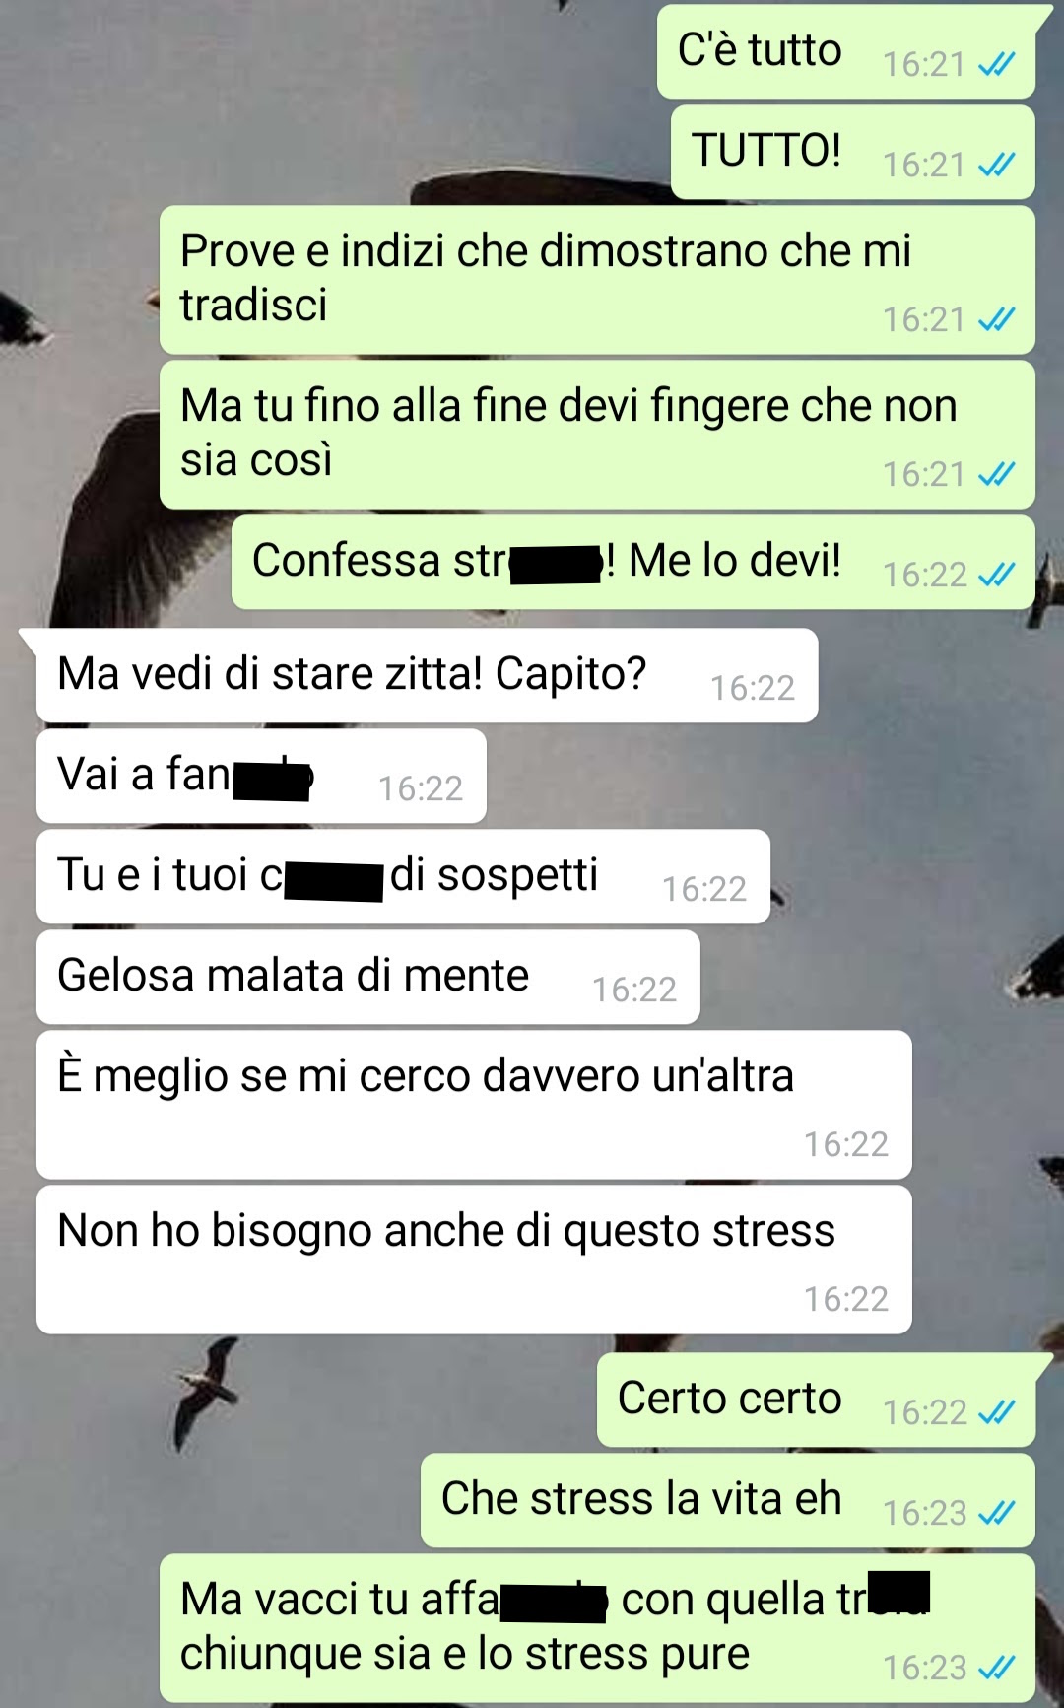Tap read ticks on last 'Ma vacci tu' message

click(996, 1668)
